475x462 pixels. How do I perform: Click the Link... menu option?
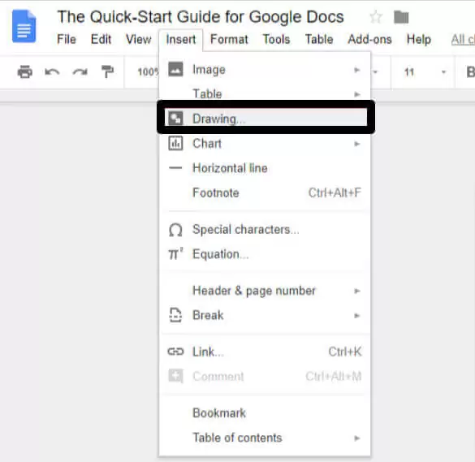point(265,352)
